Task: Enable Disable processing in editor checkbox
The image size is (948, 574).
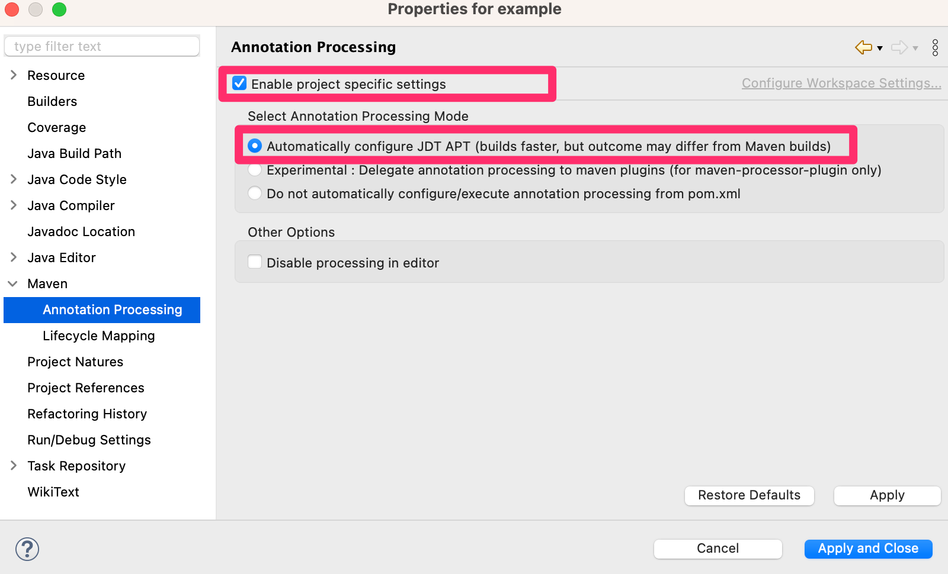Action: [255, 262]
